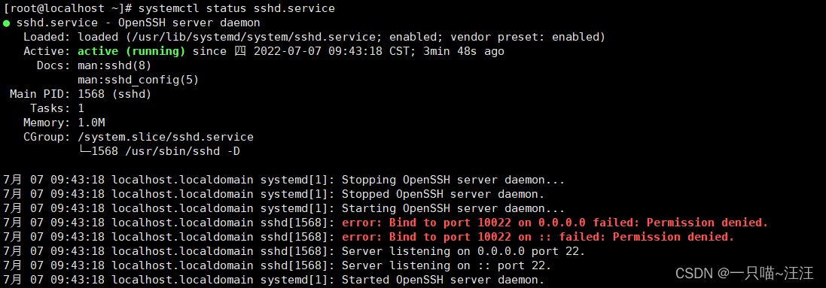Click the Server listening on :: port 22 line
Viewport: 826px width, 288px height.
point(277,265)
